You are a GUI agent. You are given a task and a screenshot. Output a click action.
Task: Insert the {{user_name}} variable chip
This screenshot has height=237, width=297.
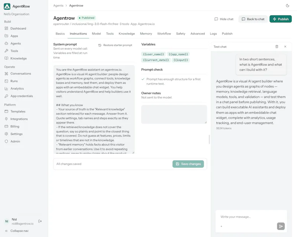click(x=153, y=54)
